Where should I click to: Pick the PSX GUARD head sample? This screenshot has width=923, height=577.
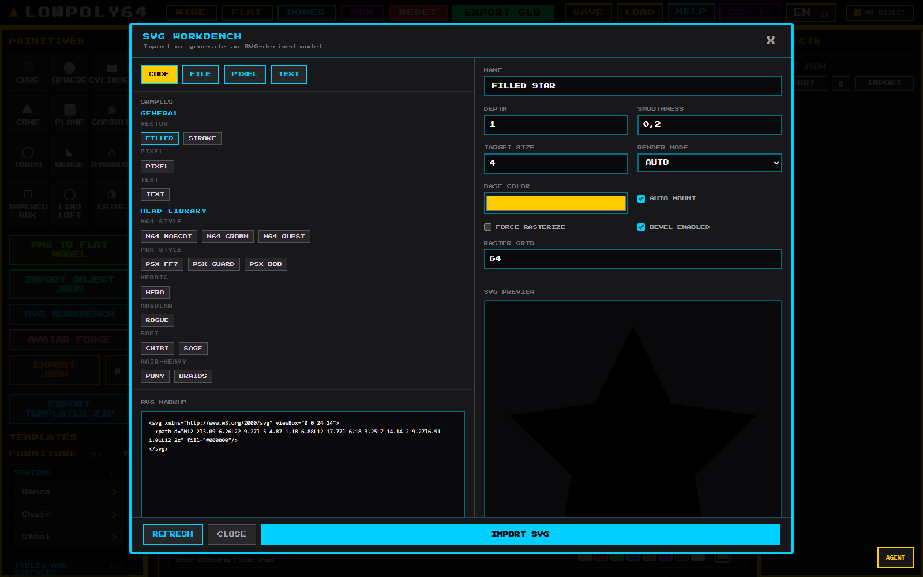tap(213, 264)
